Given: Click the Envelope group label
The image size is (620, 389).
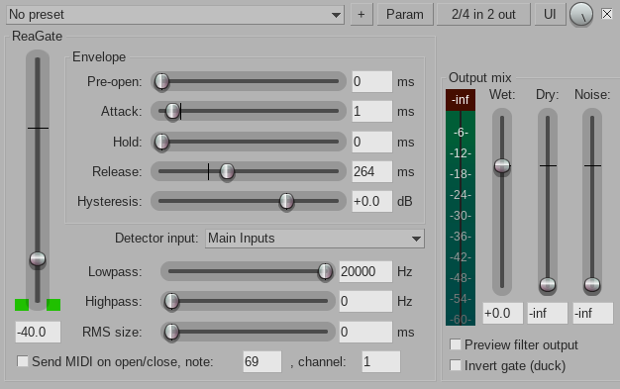Looking at the screenshot, I should (99, 57).
